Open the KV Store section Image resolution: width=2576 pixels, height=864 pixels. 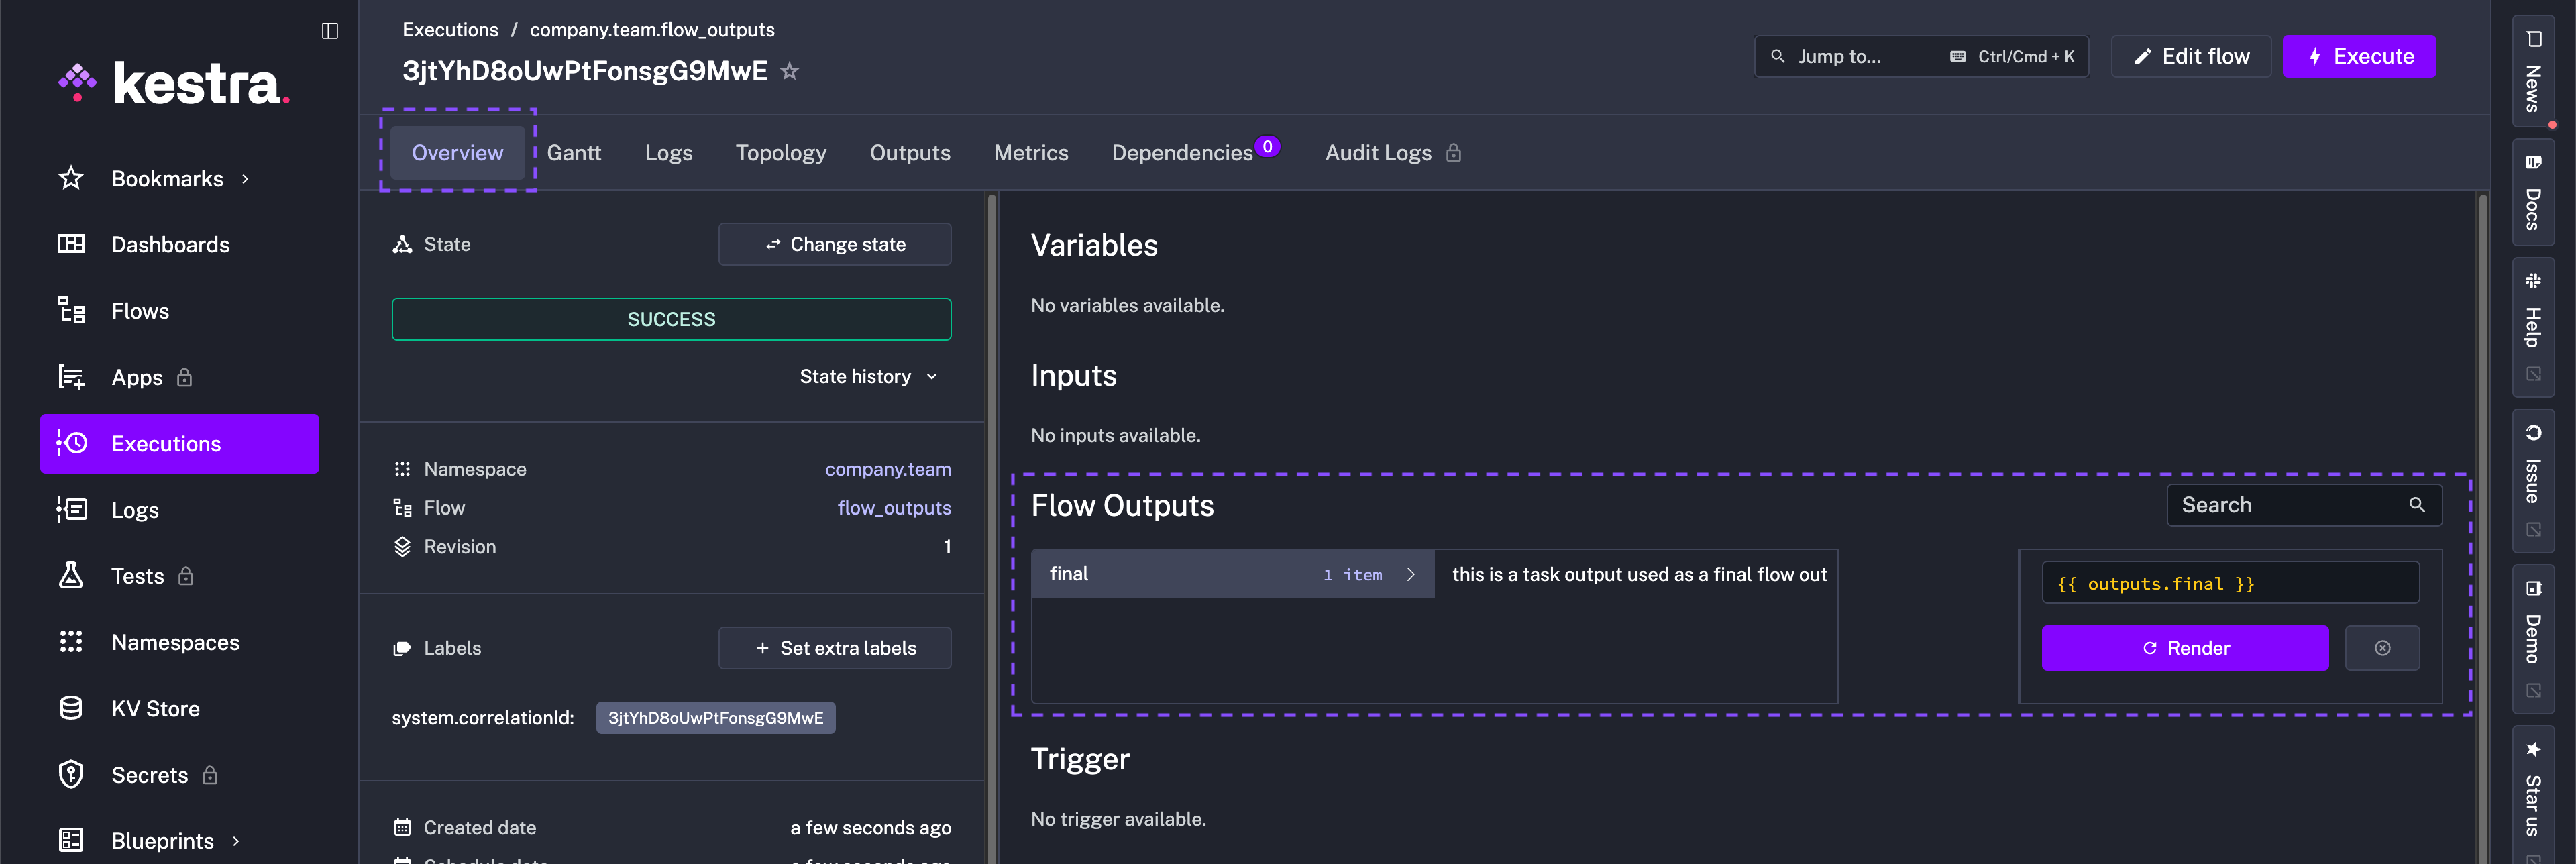tap(156, 708)
